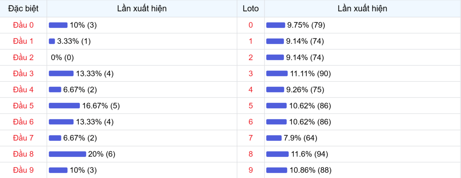Click the 3.33% (1) bar for Đầu 1
The height and width of the screenshot is (178, 461).
[x=52, y=41]
